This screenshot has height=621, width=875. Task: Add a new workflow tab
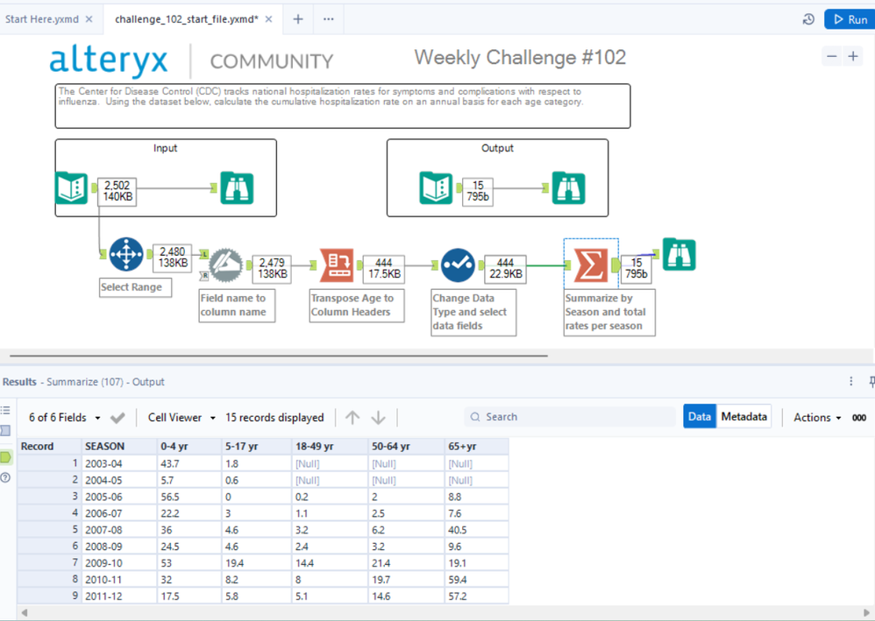point(298,19)
